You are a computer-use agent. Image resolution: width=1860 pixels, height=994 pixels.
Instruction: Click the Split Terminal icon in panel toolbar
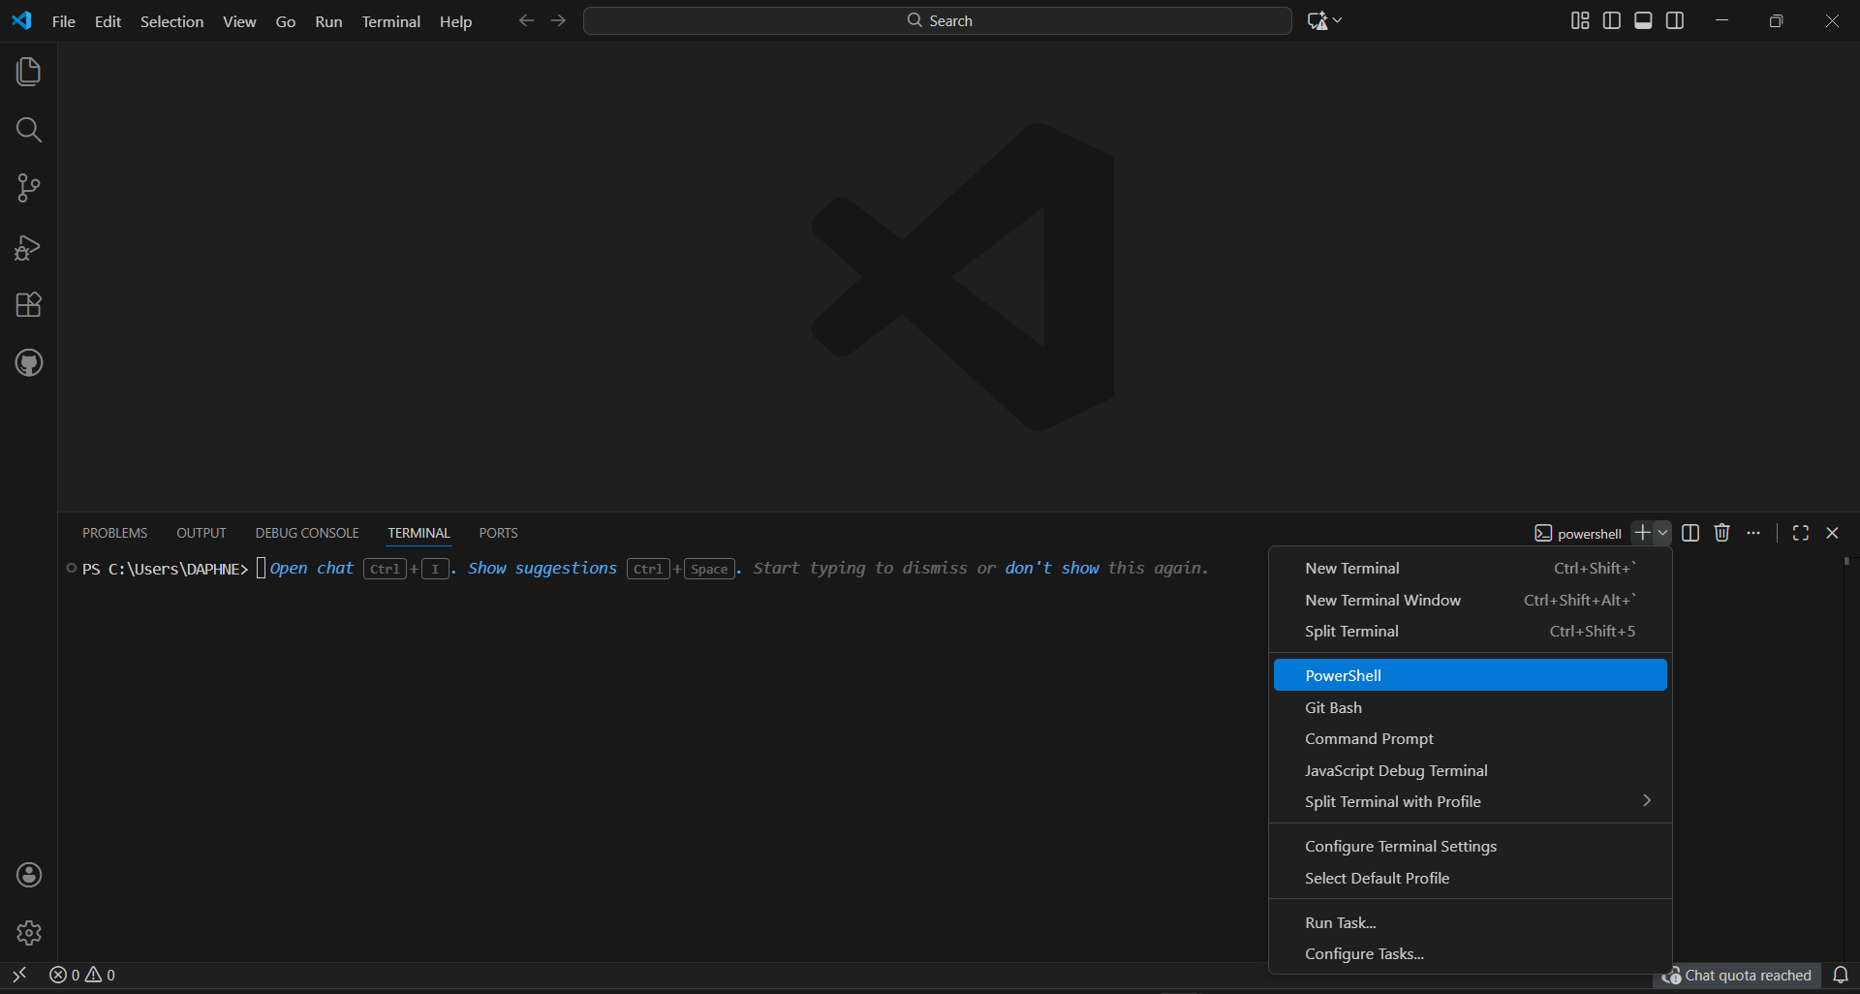pyautogui.click(x=1690, y=533)
